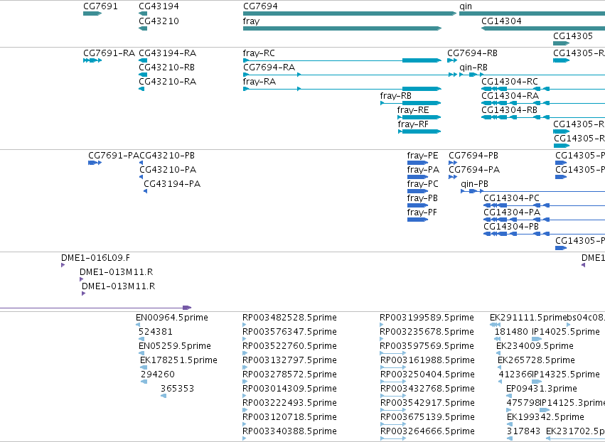Open the fray-PF protein feature
The image size is (605, 442).
tap(417, 220)
